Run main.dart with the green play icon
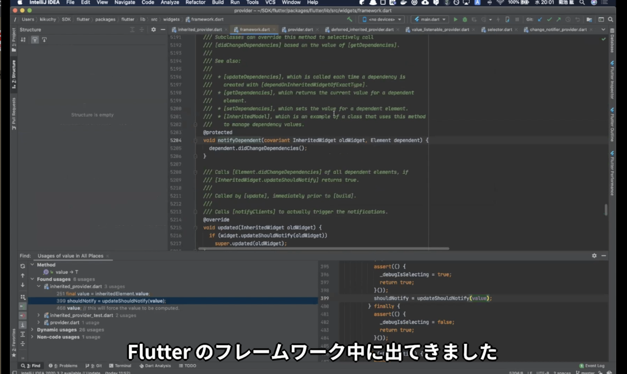Viewport: 627px width, 374px height. pyautogui.click(x=456, y=19)
